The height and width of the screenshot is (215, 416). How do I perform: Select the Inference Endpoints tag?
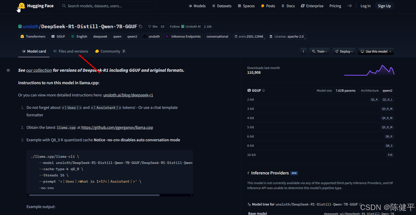(x=183, y=36)
